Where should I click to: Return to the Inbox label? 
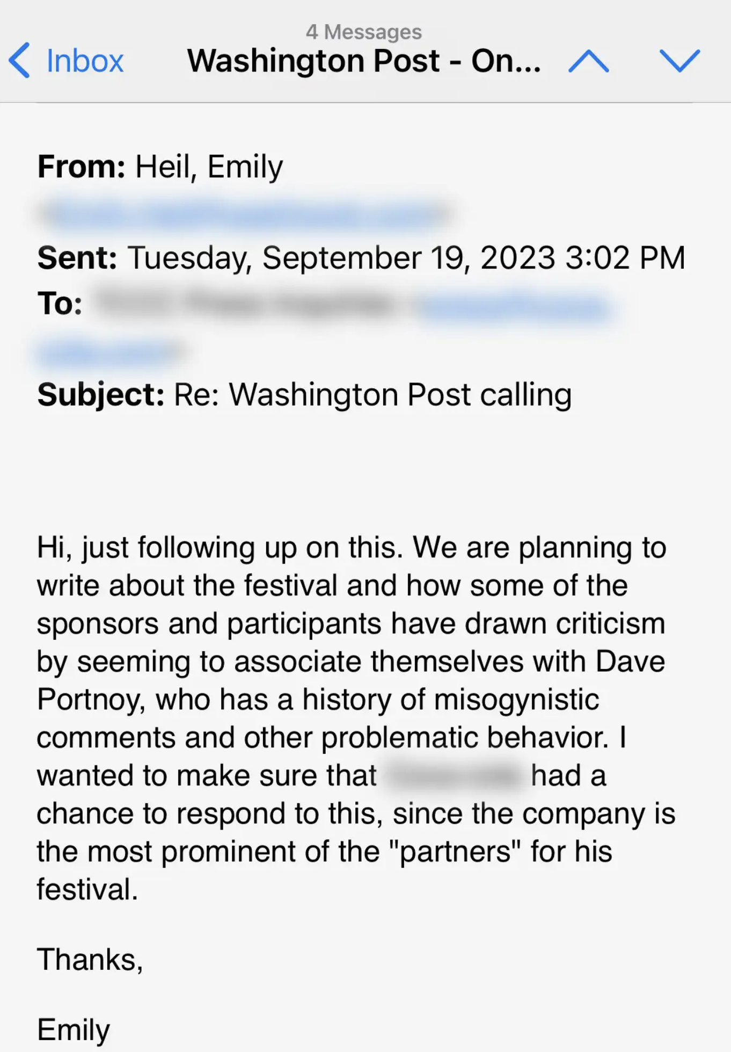pyautogui.click(x=85, y=61)
